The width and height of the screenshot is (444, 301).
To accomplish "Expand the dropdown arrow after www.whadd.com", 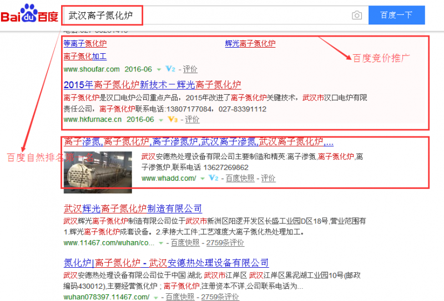I will (x=202, y=178).
